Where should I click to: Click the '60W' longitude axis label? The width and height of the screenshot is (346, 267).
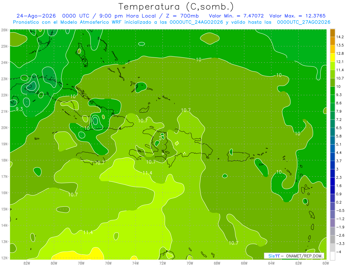326,263
